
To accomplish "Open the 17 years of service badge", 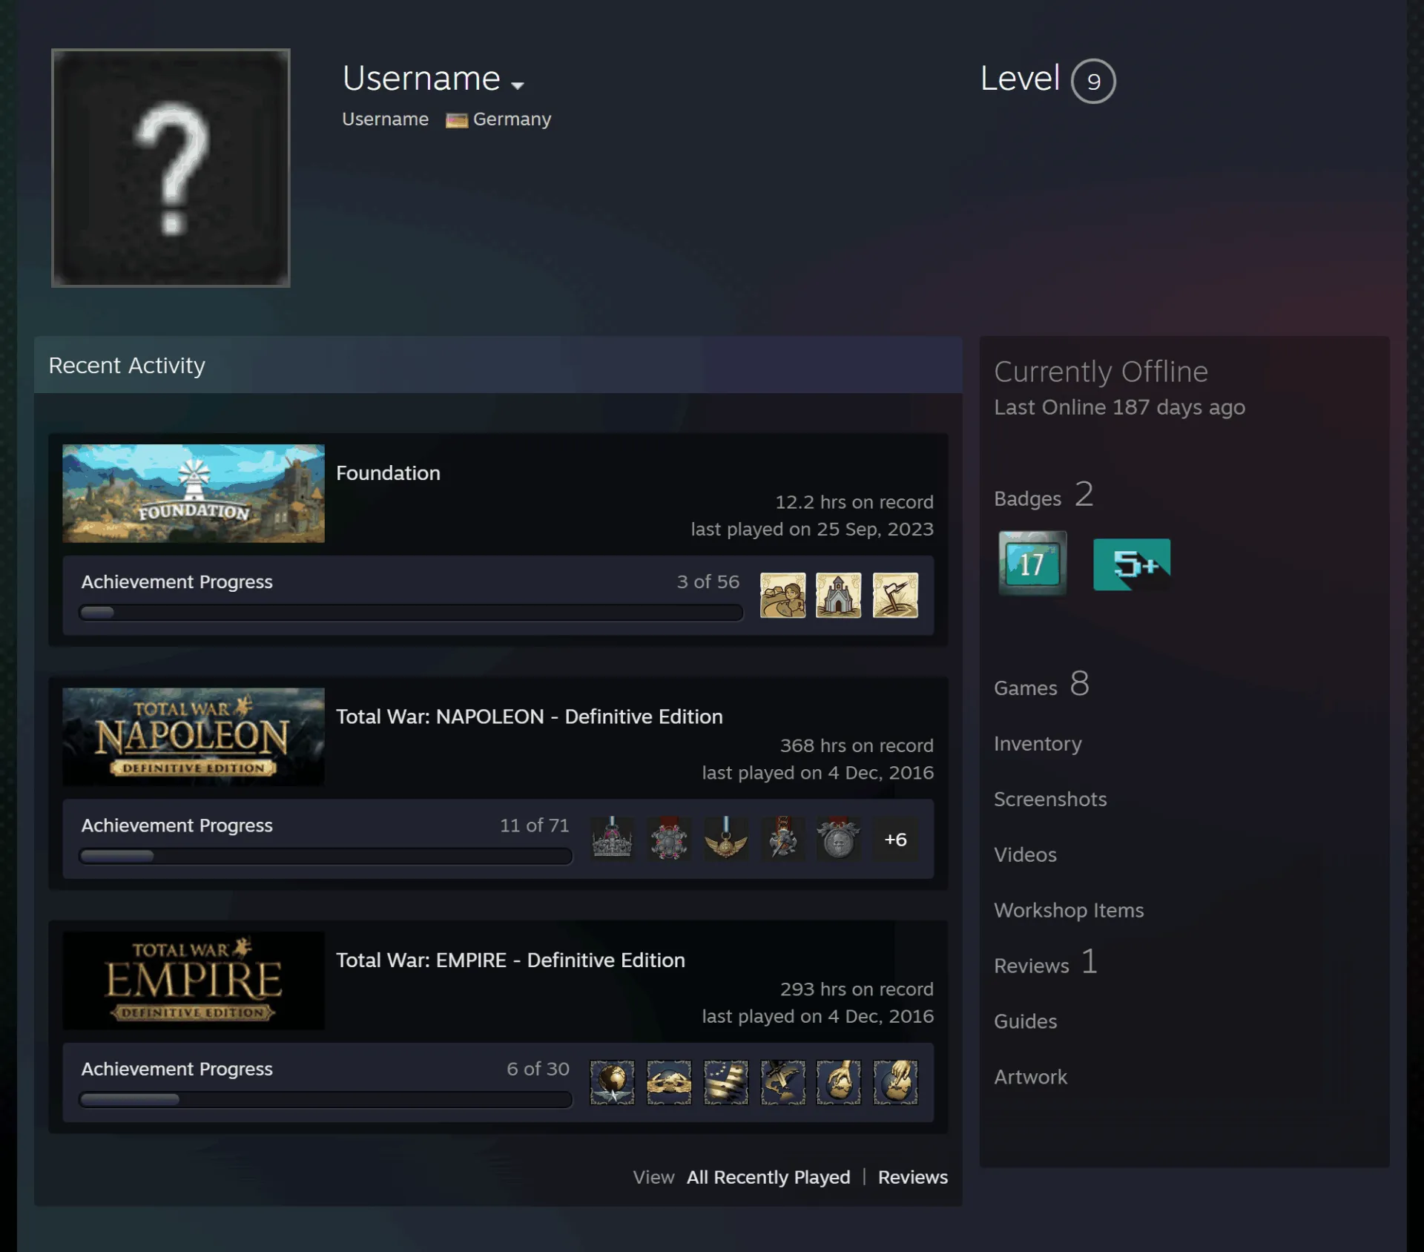I will [x=1032, y=563].
